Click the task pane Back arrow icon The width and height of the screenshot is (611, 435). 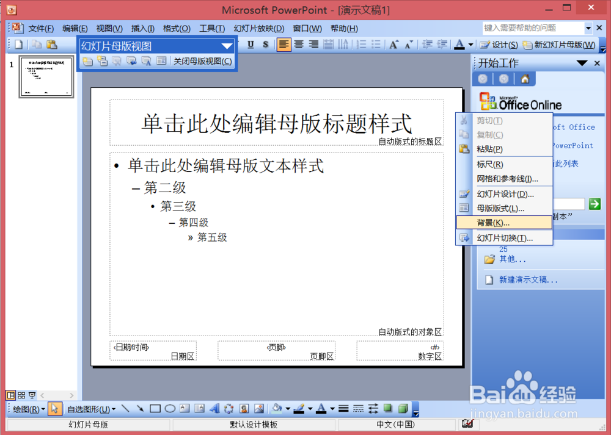483,79
